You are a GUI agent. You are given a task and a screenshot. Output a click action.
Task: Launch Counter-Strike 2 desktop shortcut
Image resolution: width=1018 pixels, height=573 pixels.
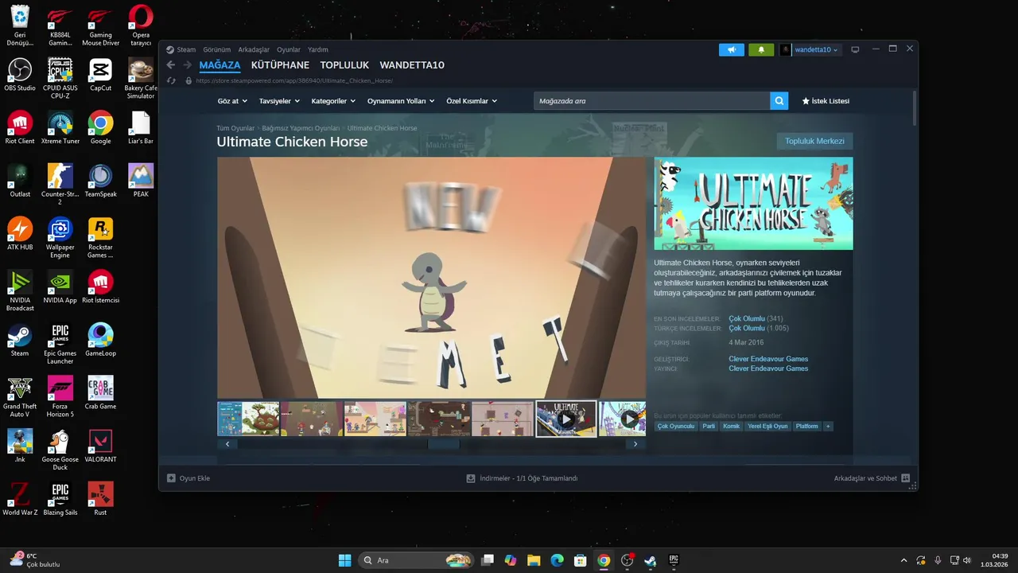tap(60, 185)
